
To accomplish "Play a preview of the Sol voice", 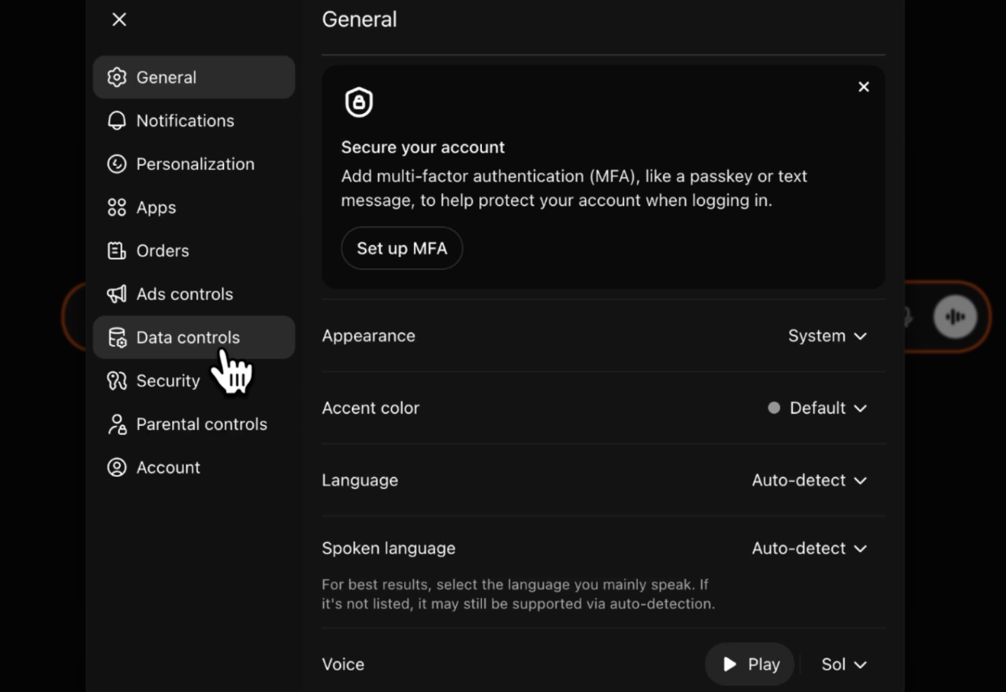I will pos(749,664).
